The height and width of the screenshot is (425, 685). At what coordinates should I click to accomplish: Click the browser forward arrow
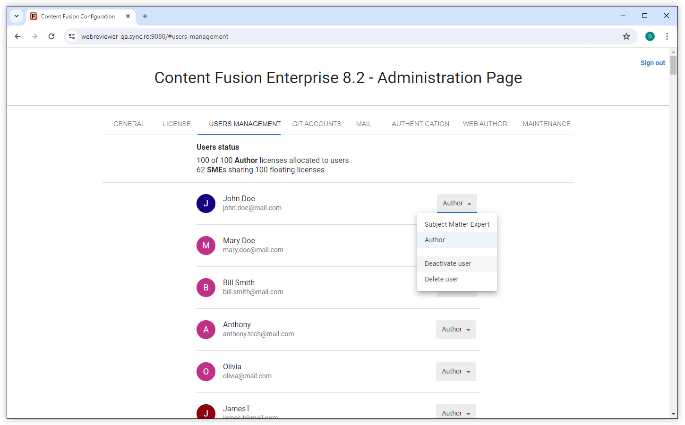[34, 36]
